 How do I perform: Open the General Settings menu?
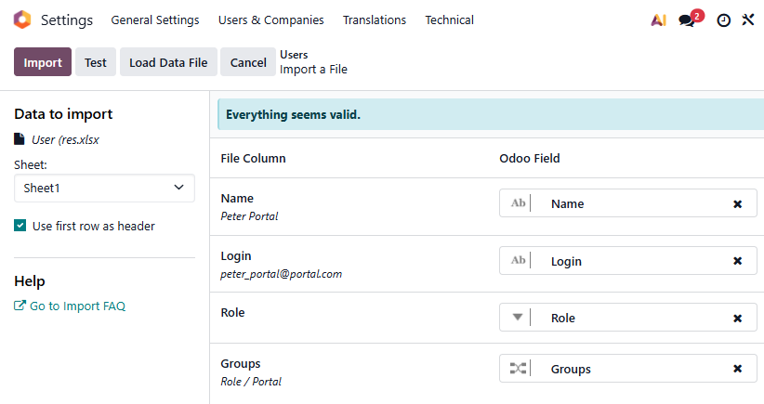[154, 20]
